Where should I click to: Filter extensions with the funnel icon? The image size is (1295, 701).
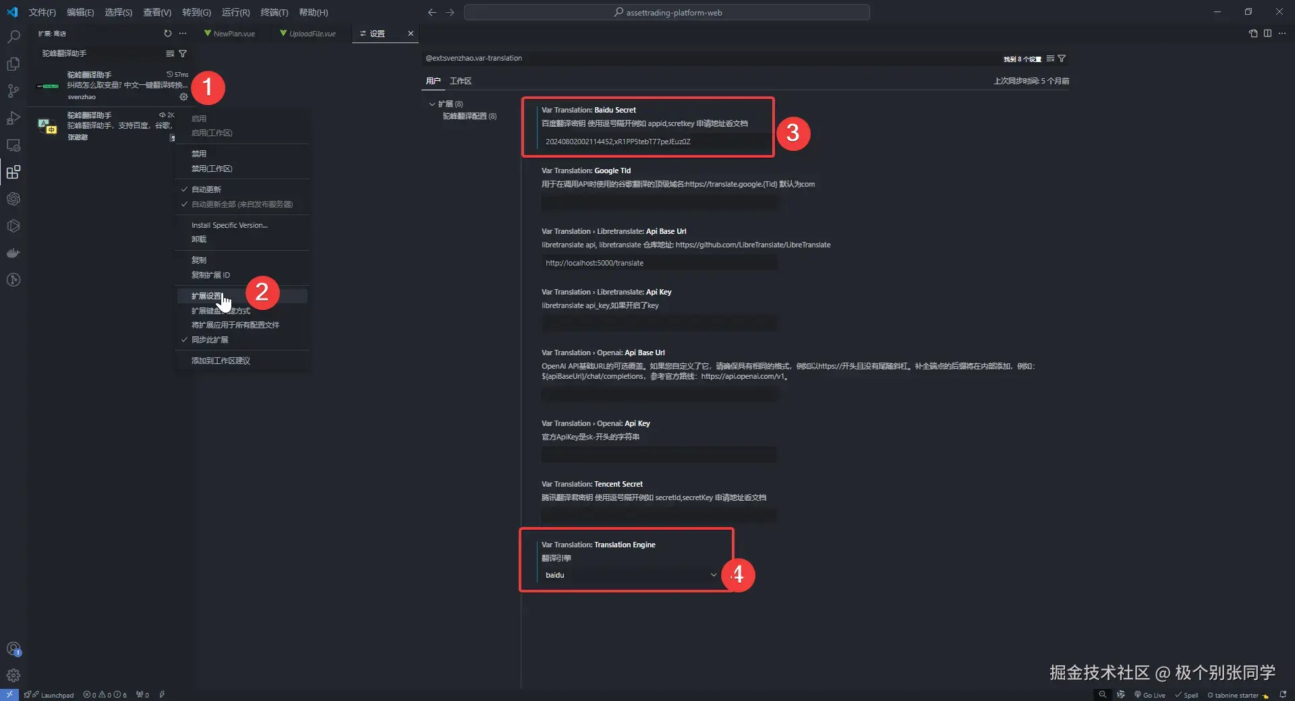[183, 53]
